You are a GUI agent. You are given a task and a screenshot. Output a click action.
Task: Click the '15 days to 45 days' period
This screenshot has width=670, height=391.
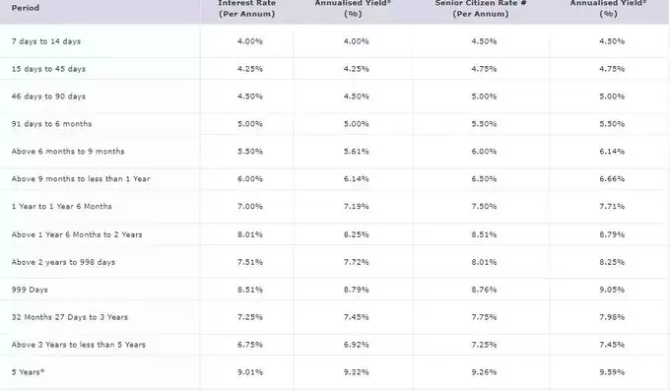click(x=48, y=69)
